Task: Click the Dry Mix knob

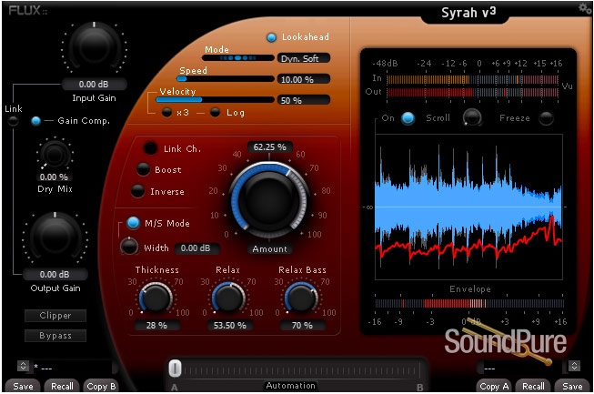Action: click(x=55, y=155)
